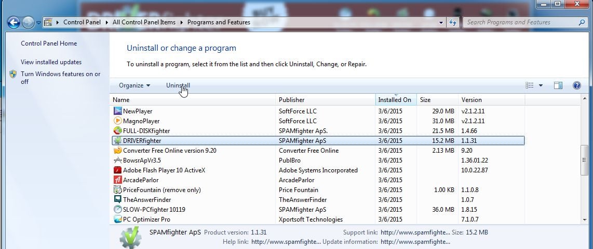Open View installed updates link
The height and width of the screenshot is (249, 593).
tap(51, 62)
